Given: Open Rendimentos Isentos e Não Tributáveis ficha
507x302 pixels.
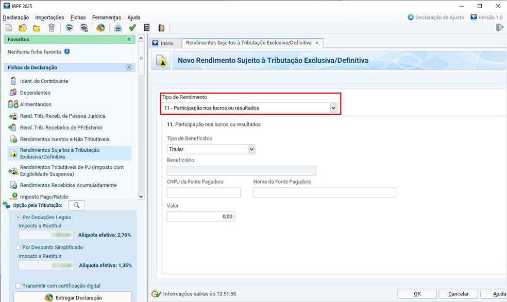Looking at the screenshot, I should tap(64, 139).
